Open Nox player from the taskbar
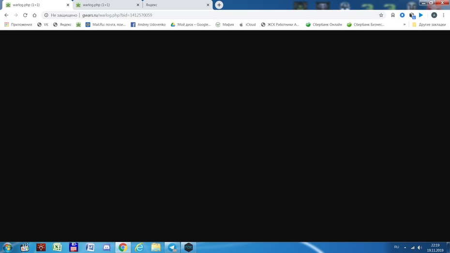The height and width of the screenshot is (253, 450). coord(189,247)
